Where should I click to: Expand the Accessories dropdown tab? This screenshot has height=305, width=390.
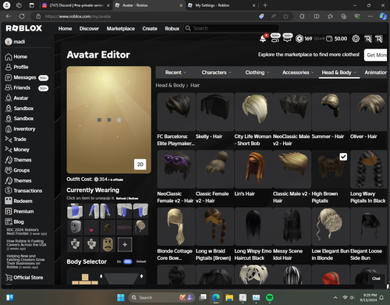click(x=298, y=73)
